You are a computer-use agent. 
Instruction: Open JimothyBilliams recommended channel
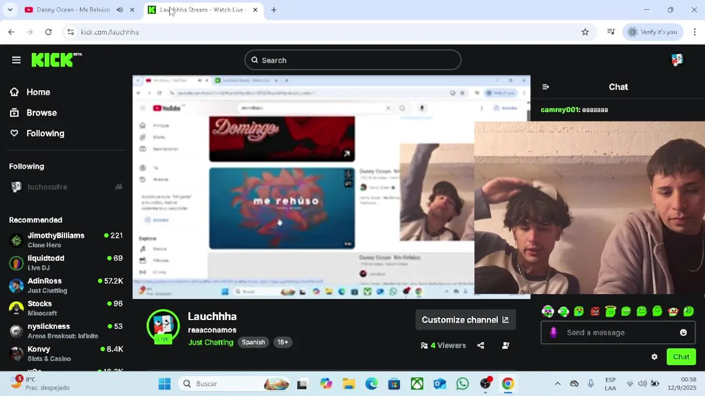click(x=66, y=240)
